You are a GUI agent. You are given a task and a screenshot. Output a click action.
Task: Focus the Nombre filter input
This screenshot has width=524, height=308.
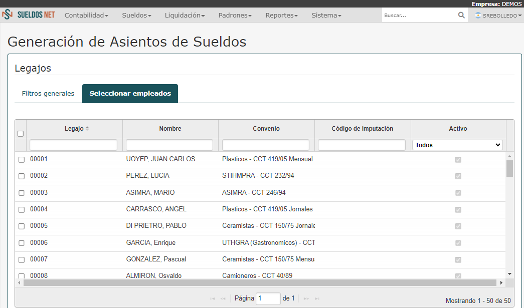pos(169,145)
